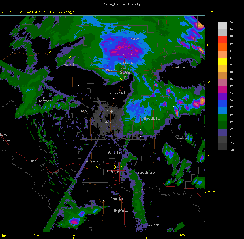The height and width of the screenshot is (239, 244).
Task: Click the yellow V marker northwest of RockyMH
Action: (50, 52)
